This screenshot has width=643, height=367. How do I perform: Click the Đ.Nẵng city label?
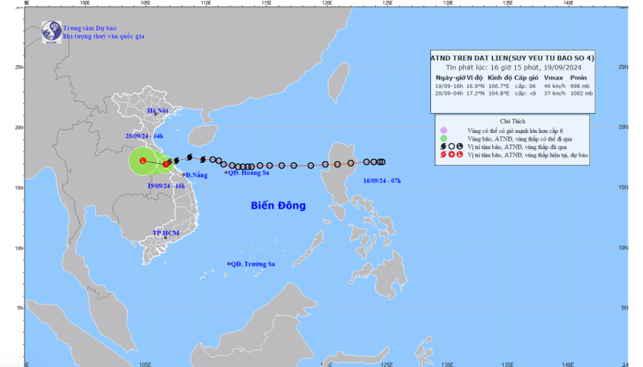(x=197, y=175)
